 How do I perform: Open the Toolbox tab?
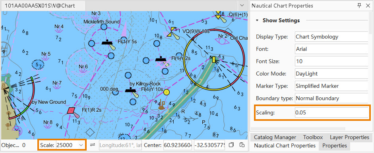(313, 137)
